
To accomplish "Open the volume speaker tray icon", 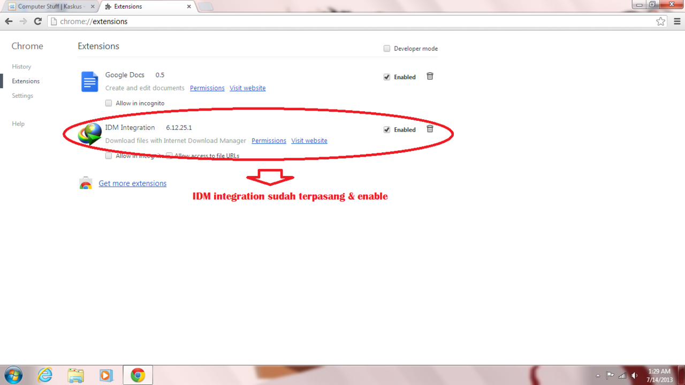I will [635, 375].
